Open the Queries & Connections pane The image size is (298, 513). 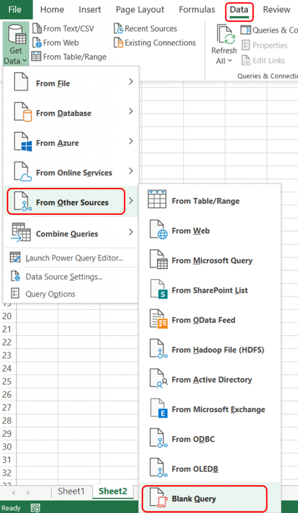pos(269,30)
